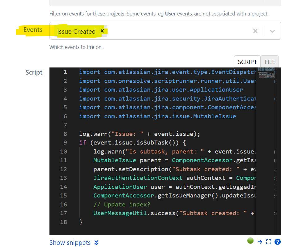The height and width of the screenshot is (247, 294).
Task: Clear all selected events
Action: point(255,31)
